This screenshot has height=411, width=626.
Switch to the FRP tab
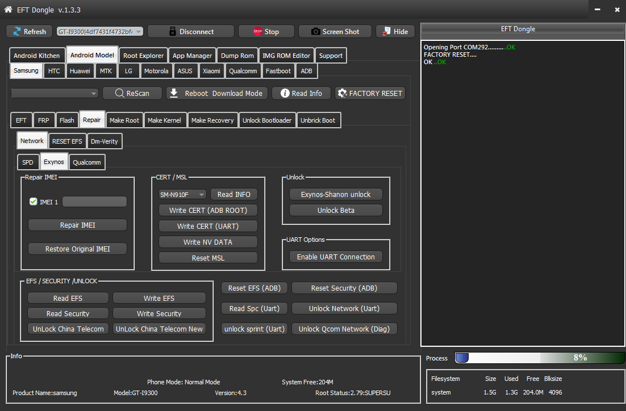(x=44, y=120)
